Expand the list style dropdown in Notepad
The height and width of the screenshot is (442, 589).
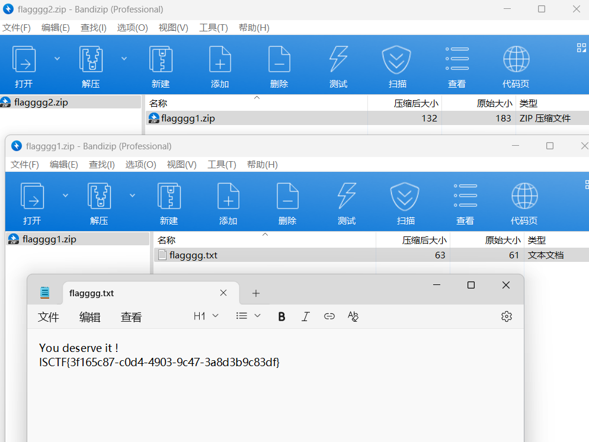click(248, 316)
